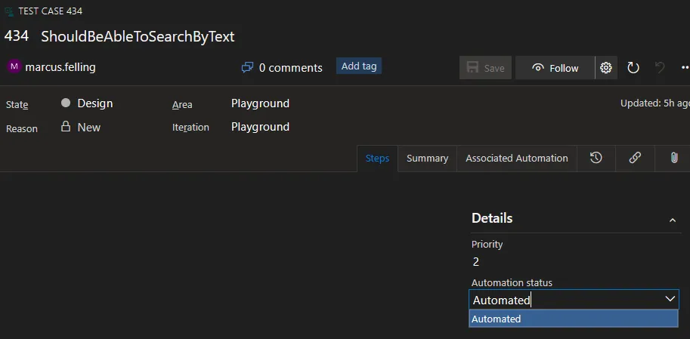Open the Attachments paperclip tab
Image resolution: width=690 pixels, height=339 pixels.
pyautogui.click(x=673, y=158)
